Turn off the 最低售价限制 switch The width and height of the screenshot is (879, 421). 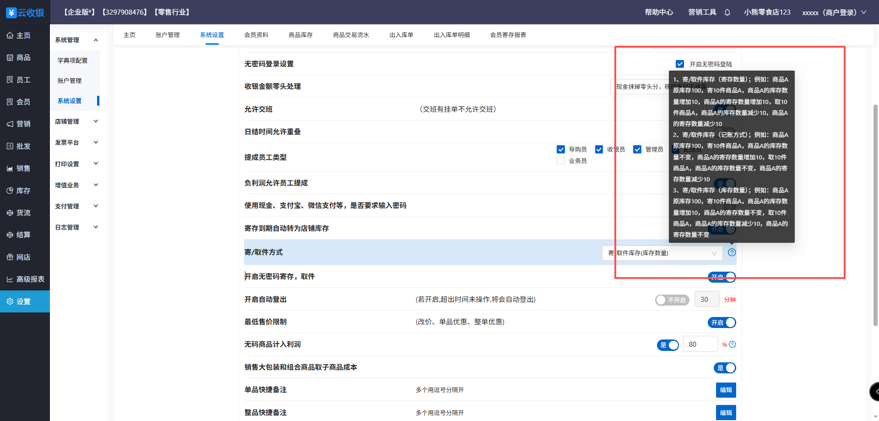coord(722,323)
